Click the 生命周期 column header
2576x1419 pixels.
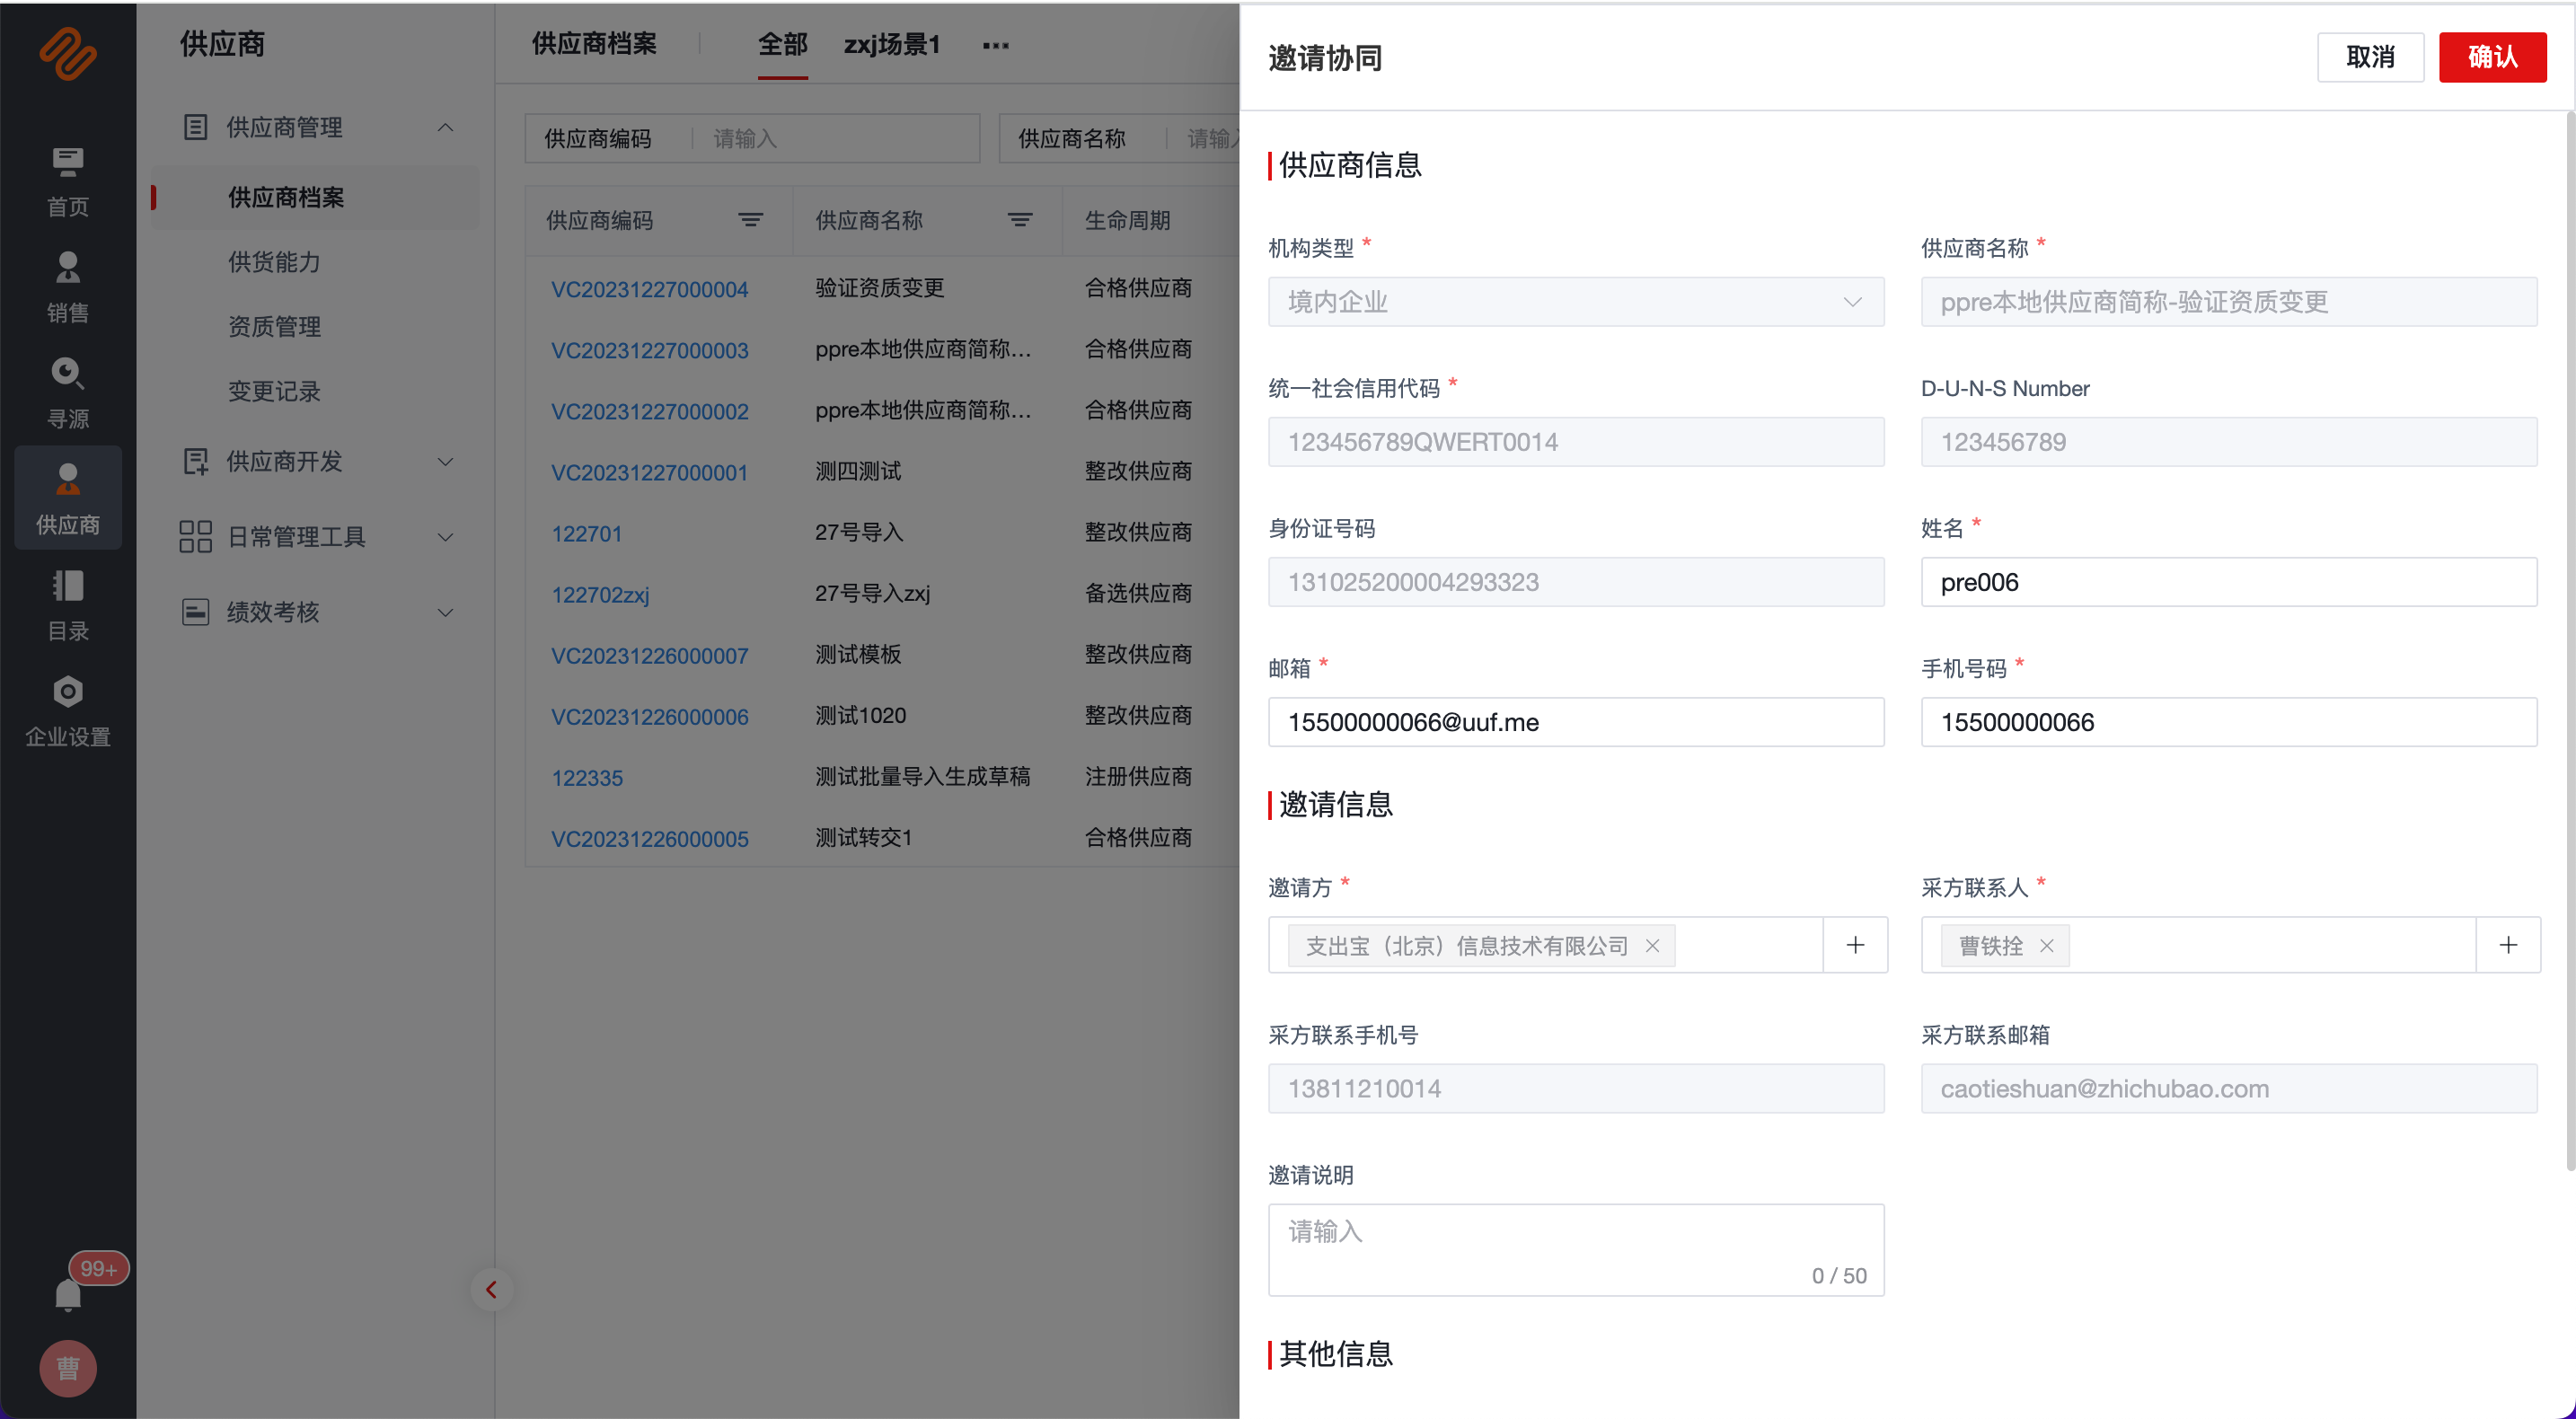point(1127,220)
